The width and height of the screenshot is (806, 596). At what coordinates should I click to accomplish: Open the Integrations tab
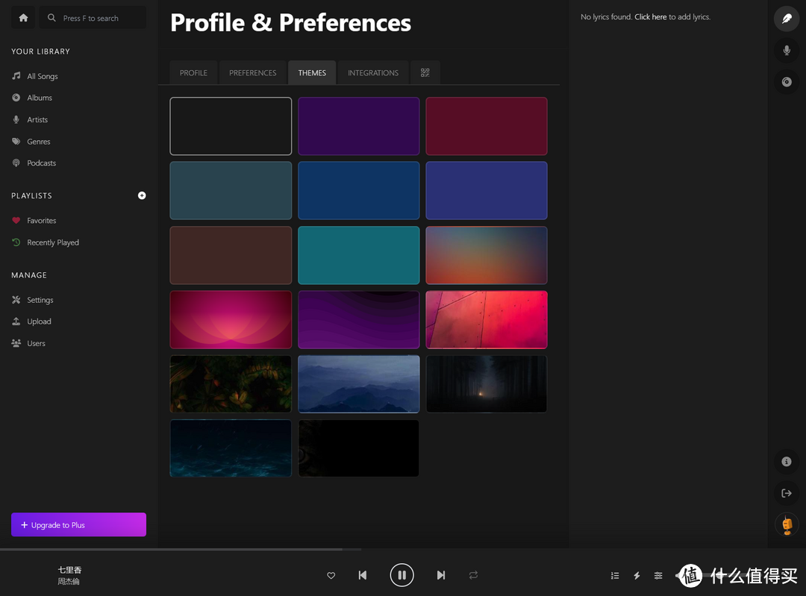373,73
